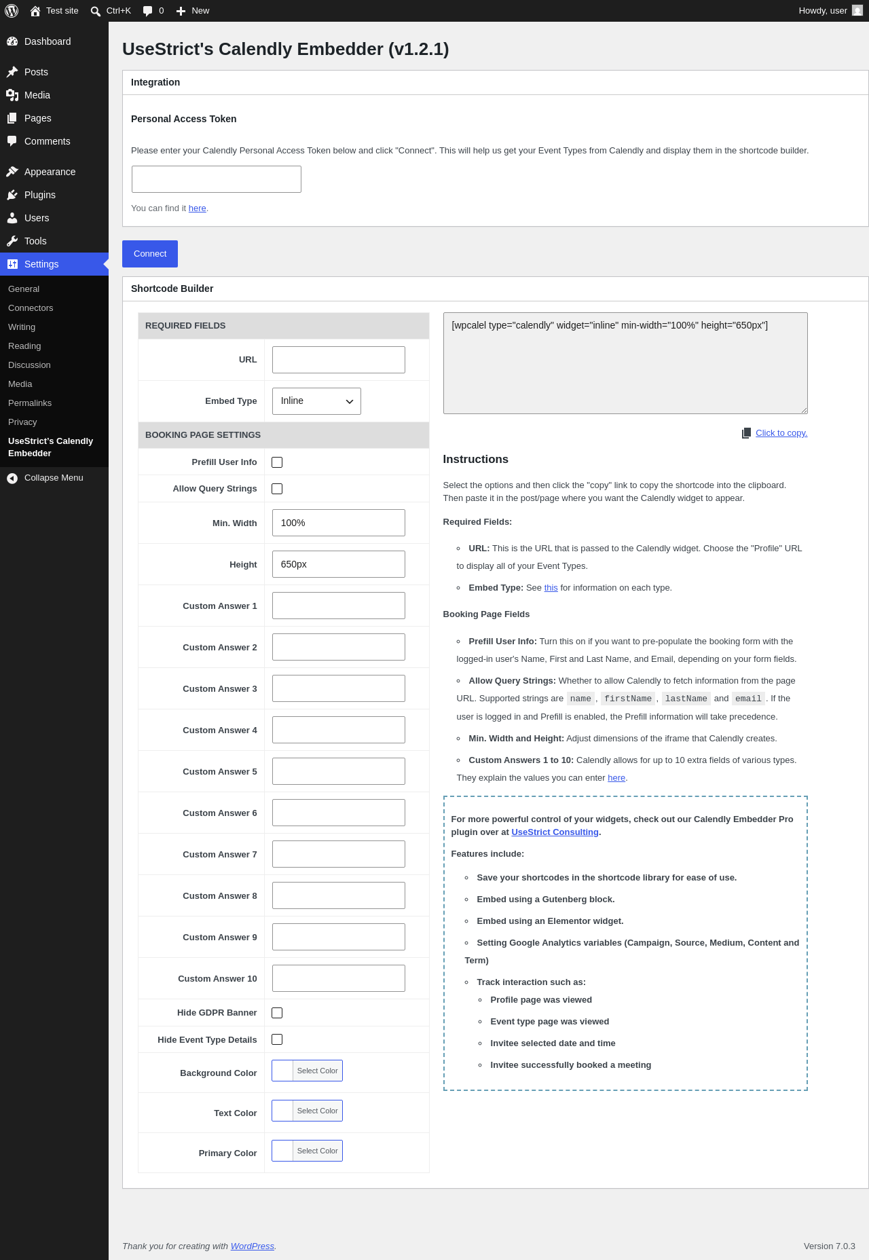Click the Media icon in sidebar

tap(12, 95)
